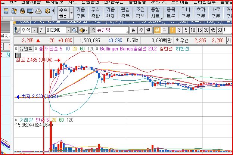Click the yellow gear settings icon
The width and height of the screenshot is (233, 155).
(x=47, y=11)
